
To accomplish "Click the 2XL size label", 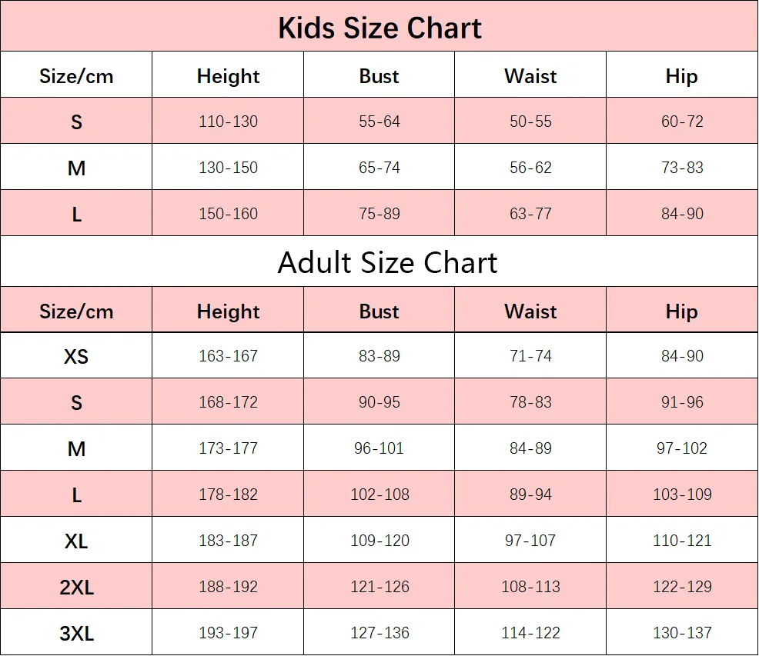I will [76, 588].
